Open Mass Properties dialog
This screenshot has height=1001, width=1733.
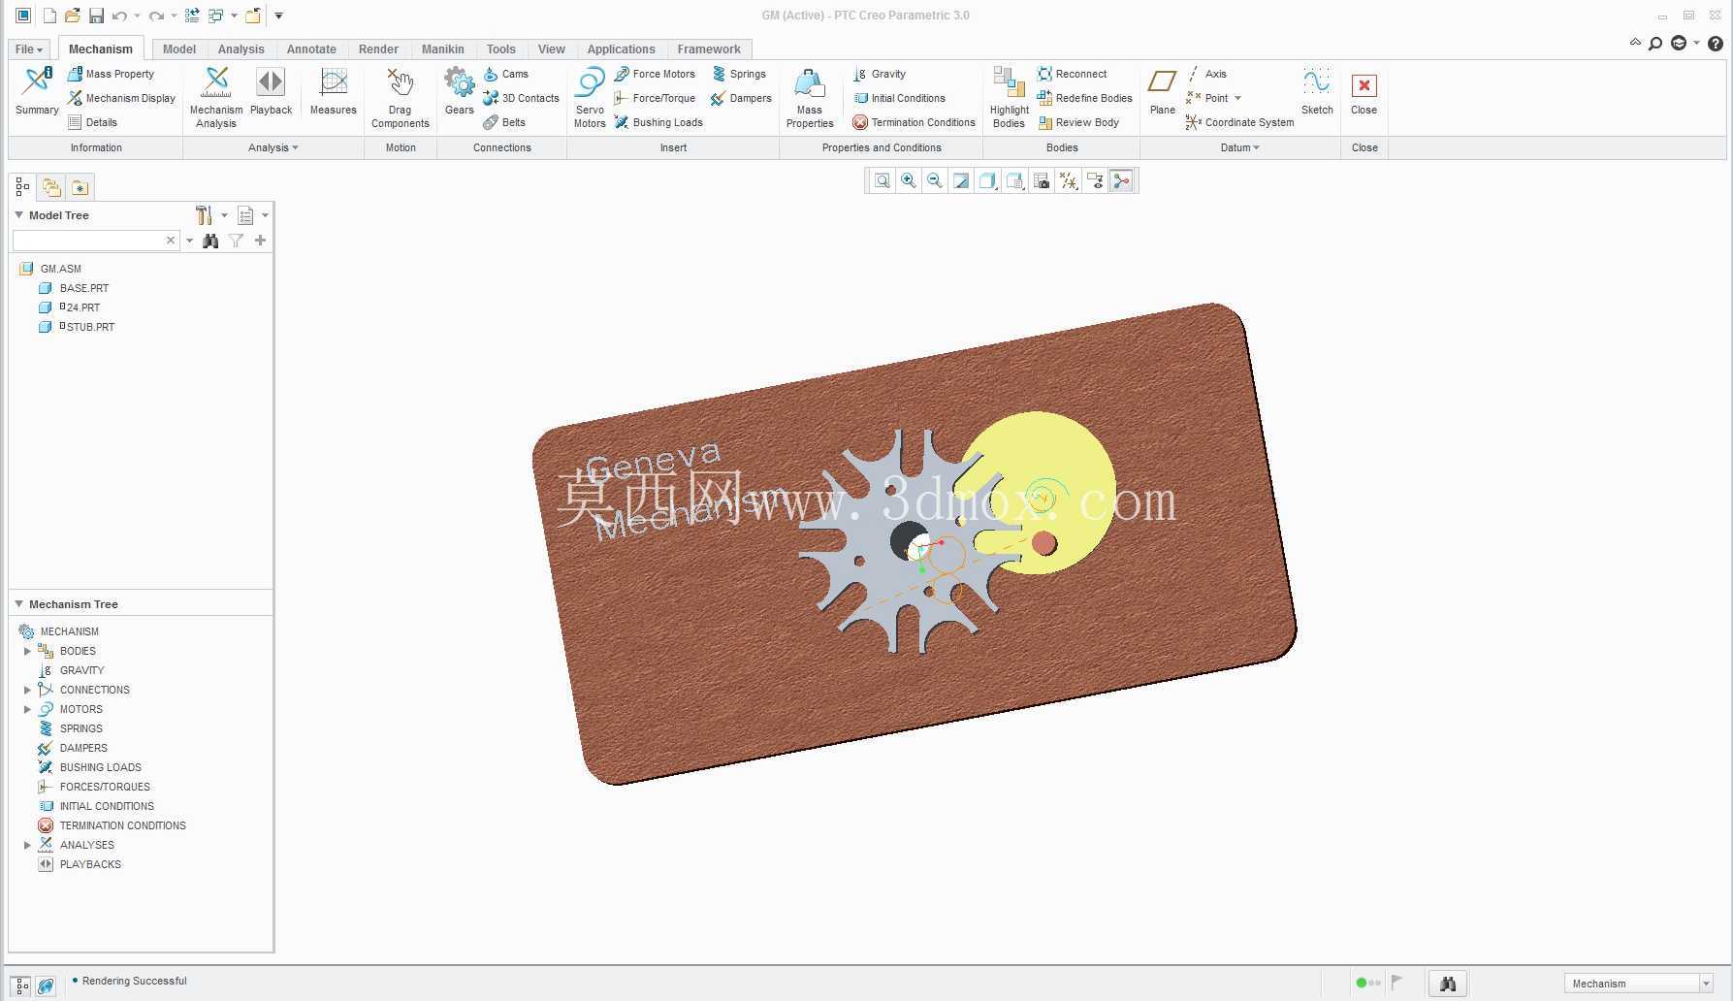[x=810, y=97]
